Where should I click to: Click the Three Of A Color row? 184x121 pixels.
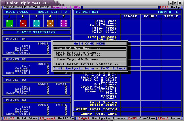point(99,78)
